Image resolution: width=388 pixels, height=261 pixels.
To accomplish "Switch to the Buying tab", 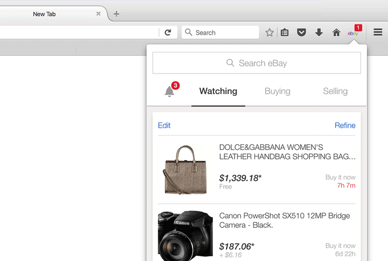I will (277, 91).
